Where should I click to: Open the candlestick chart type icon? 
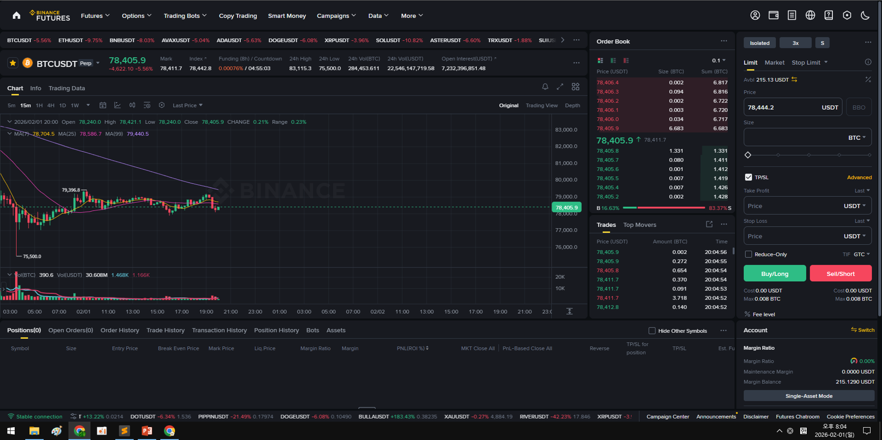click(x=132, y=105)
